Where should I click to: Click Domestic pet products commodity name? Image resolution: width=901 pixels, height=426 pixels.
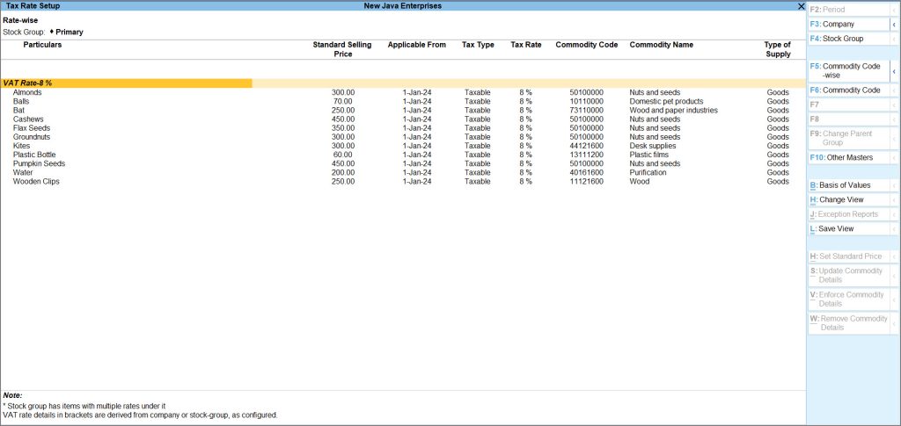click(x=667, y=102)
